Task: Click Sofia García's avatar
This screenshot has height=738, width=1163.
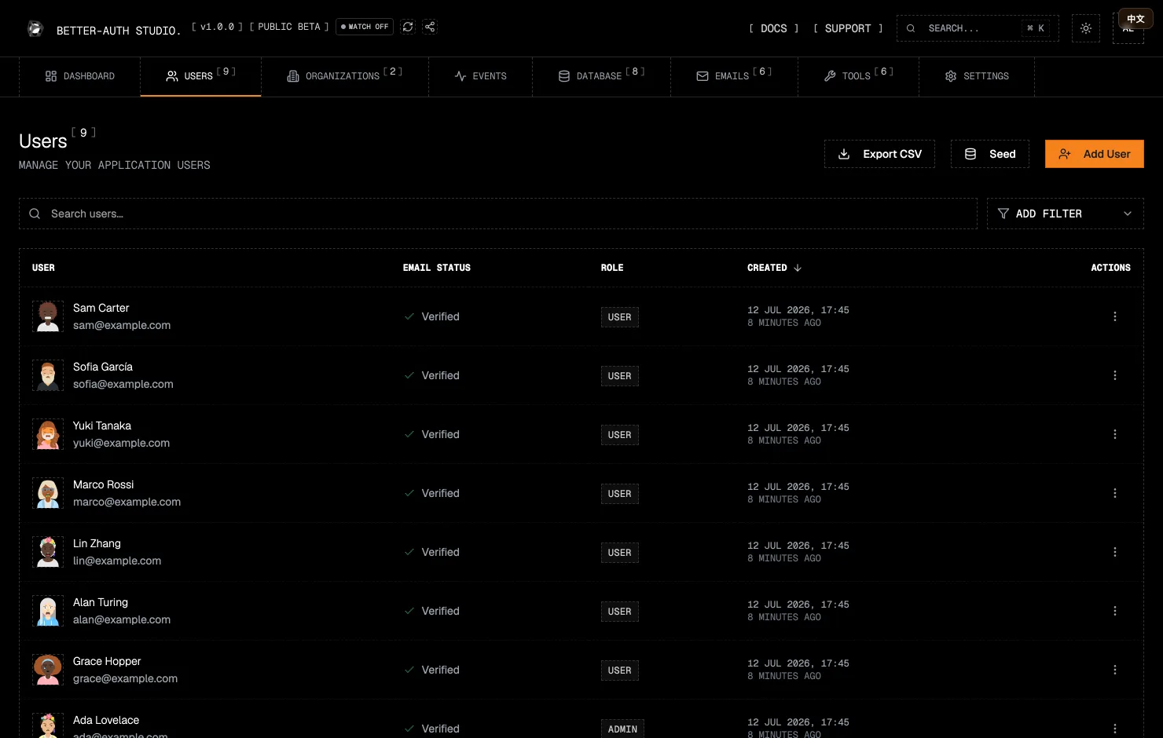Action: point(48,375)
